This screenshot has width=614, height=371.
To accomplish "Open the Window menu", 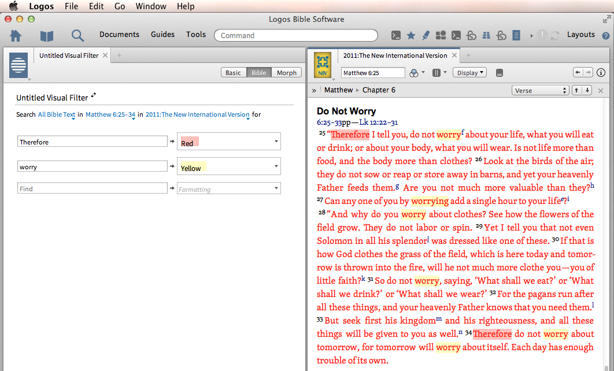I will click(x=151, y=6).
